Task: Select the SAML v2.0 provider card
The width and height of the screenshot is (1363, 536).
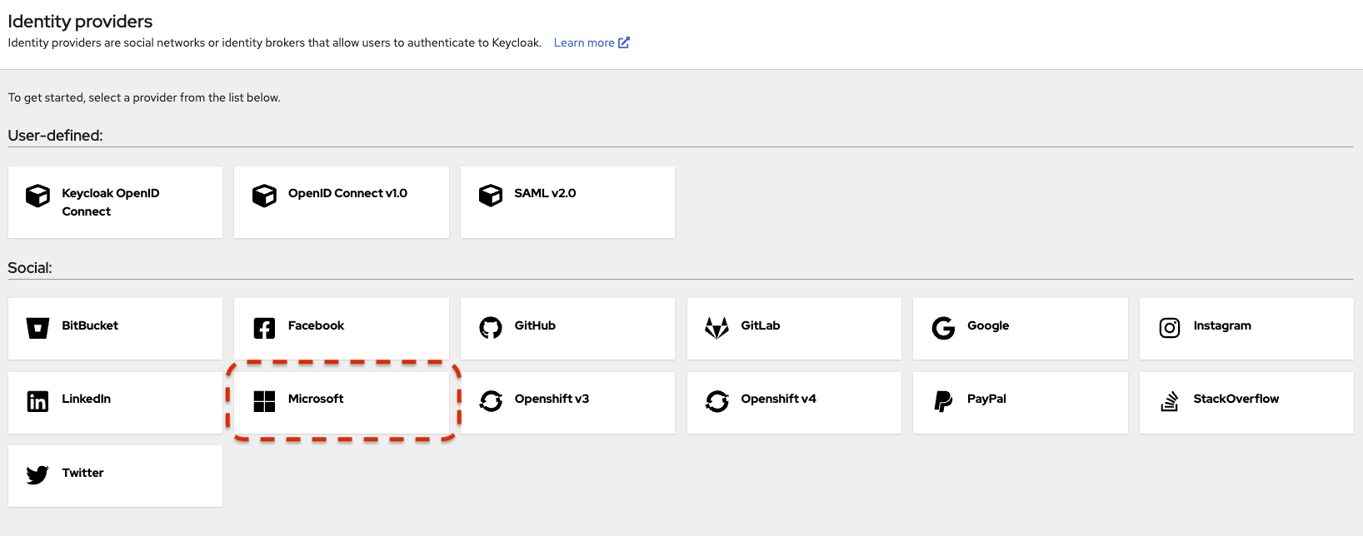Action: click(x=567, y=202)
